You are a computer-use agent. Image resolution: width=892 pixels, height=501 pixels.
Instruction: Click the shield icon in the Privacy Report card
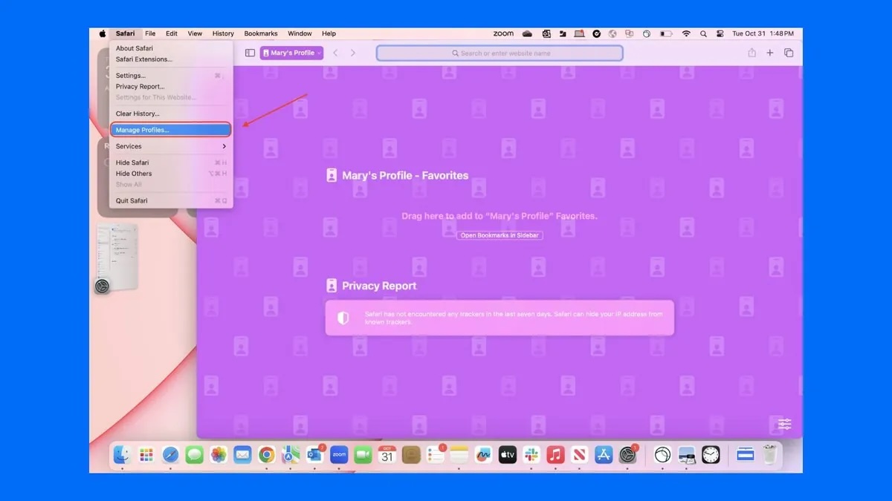(x=343, y=318)
